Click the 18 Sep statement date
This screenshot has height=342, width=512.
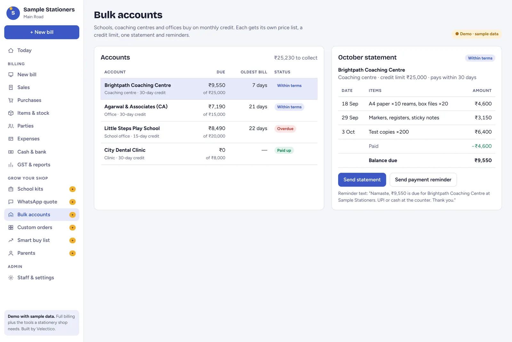tap(350, 104)
